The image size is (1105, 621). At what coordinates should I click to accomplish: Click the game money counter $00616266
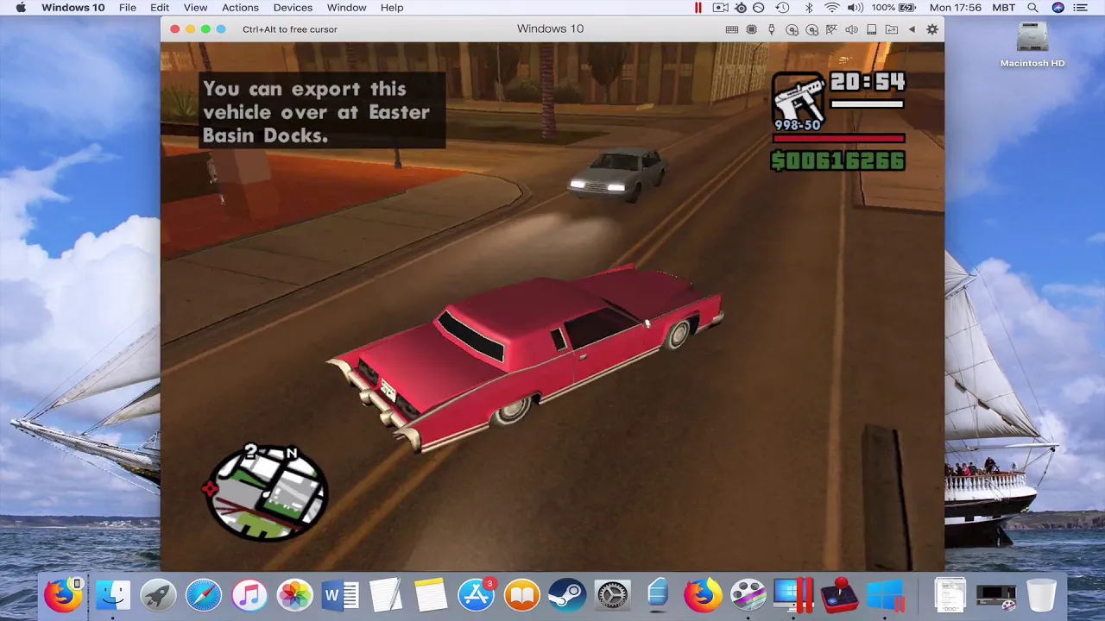tap(838, 160)
